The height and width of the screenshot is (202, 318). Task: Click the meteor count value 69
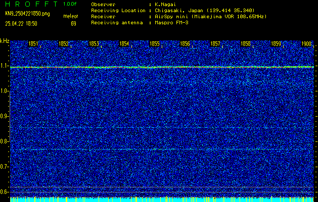tap(73, 24)
